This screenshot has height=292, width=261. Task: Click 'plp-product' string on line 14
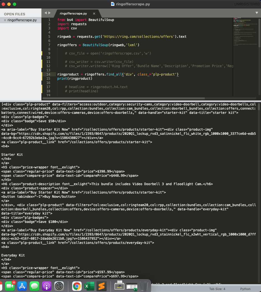[x=164, y=74]
